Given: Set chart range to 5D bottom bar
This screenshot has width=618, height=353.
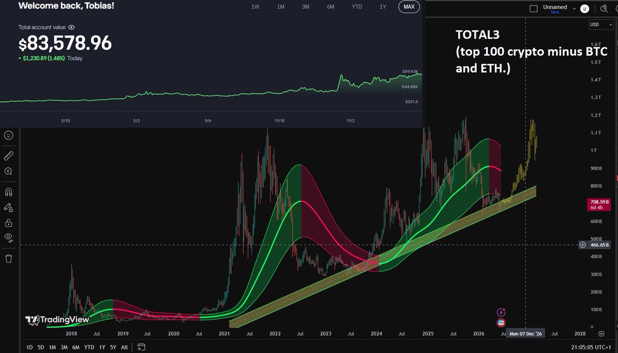Looking at the screenshot, I should pos(40,347).
